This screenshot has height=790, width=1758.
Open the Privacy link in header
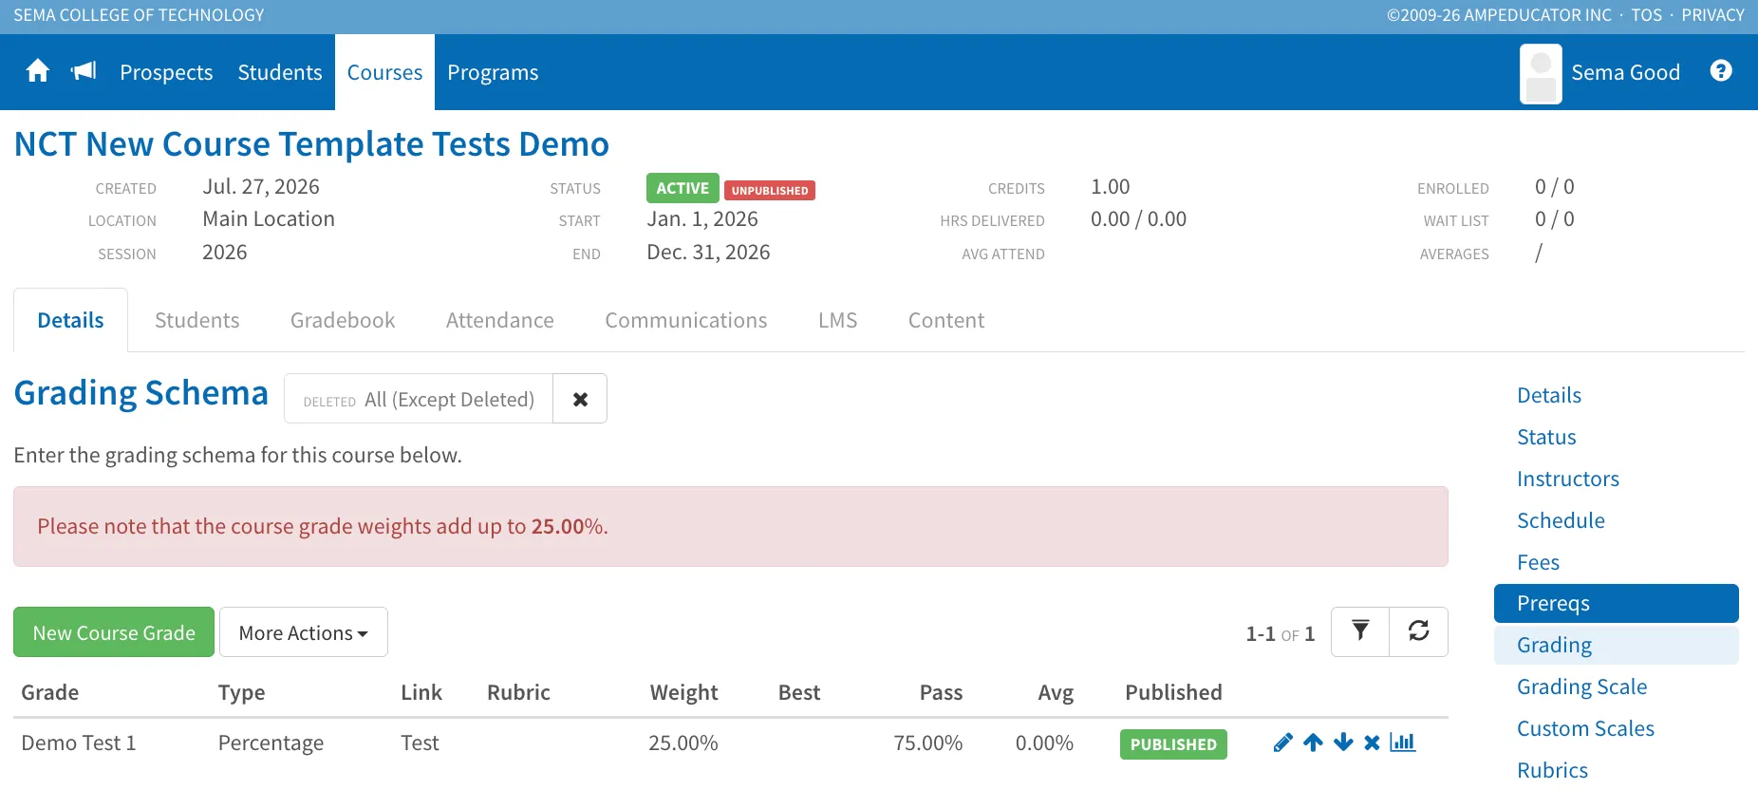point(1712,15)
